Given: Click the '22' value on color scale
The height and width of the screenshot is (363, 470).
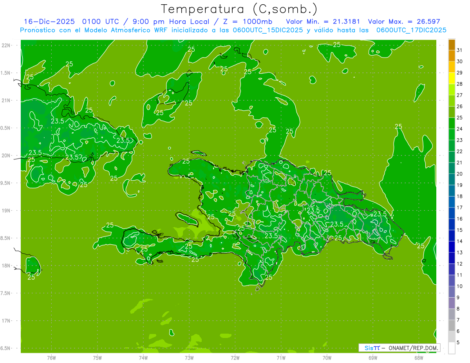Looking at the screenshot, I should tap(459, 151).
